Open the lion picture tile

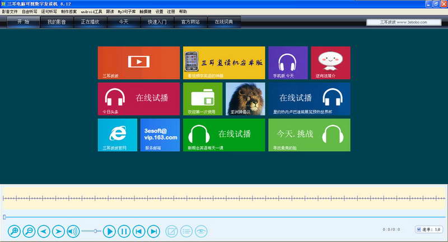pos(245,99)
